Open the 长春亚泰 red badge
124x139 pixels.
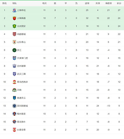tap(14, 130)
